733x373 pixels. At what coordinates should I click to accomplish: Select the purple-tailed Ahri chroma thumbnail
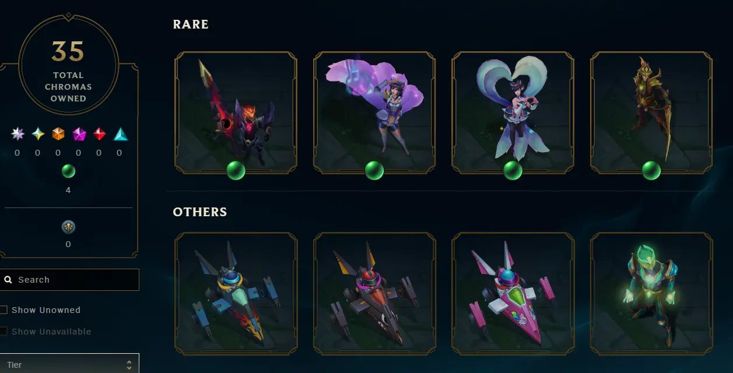(374, 112)
